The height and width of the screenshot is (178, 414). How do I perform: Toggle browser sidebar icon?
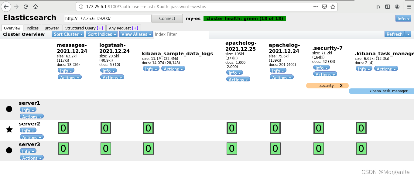click(x=388, y=6)
